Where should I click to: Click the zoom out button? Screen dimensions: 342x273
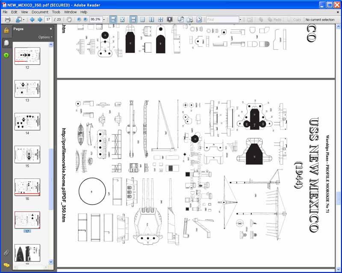pos(79,20)
